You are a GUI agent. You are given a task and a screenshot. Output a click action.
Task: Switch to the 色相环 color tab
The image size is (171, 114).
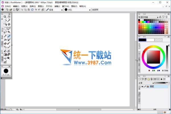tap(139, 46)
